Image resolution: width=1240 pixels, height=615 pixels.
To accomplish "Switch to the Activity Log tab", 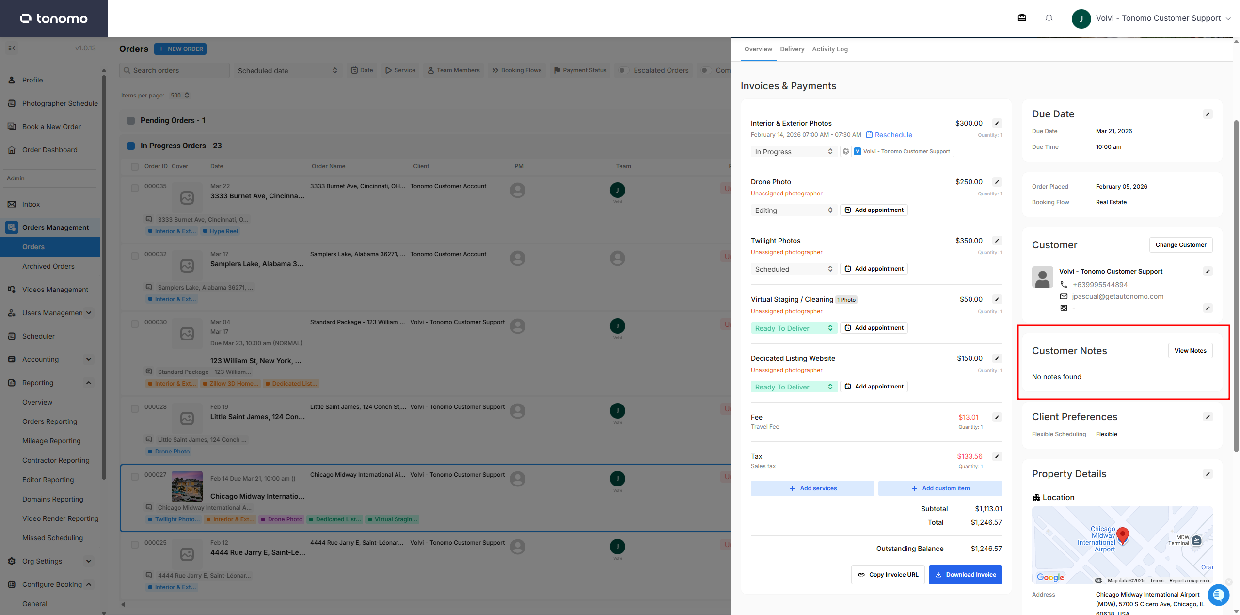I will 830,49.
